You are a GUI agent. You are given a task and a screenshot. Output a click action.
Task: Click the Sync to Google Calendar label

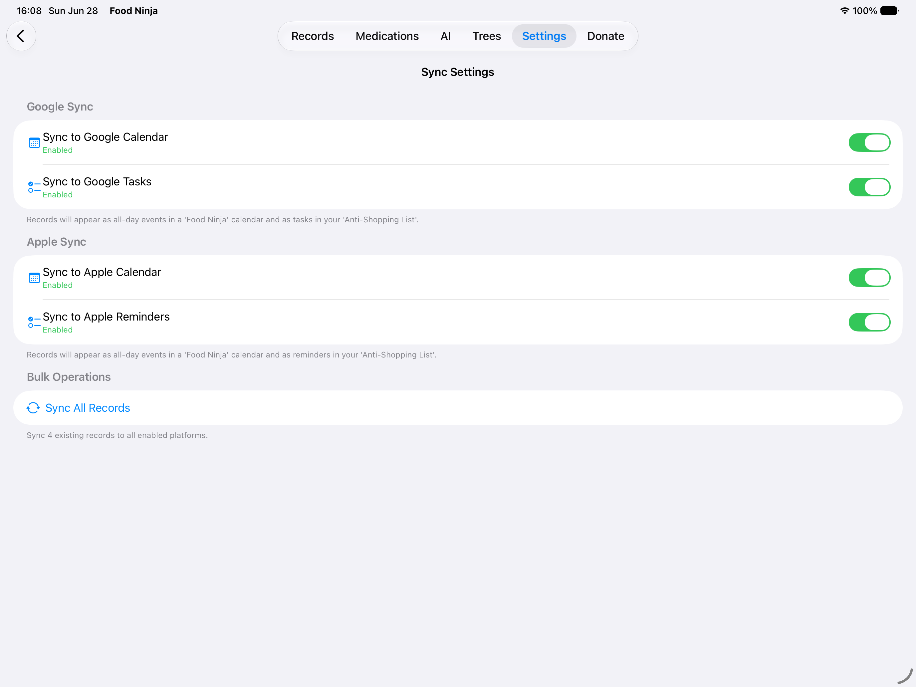105,137
